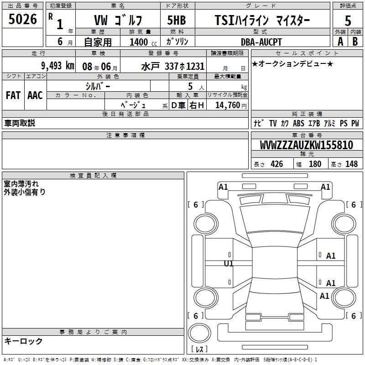Select the inspector note 外装小傷有り

(25, 192)
